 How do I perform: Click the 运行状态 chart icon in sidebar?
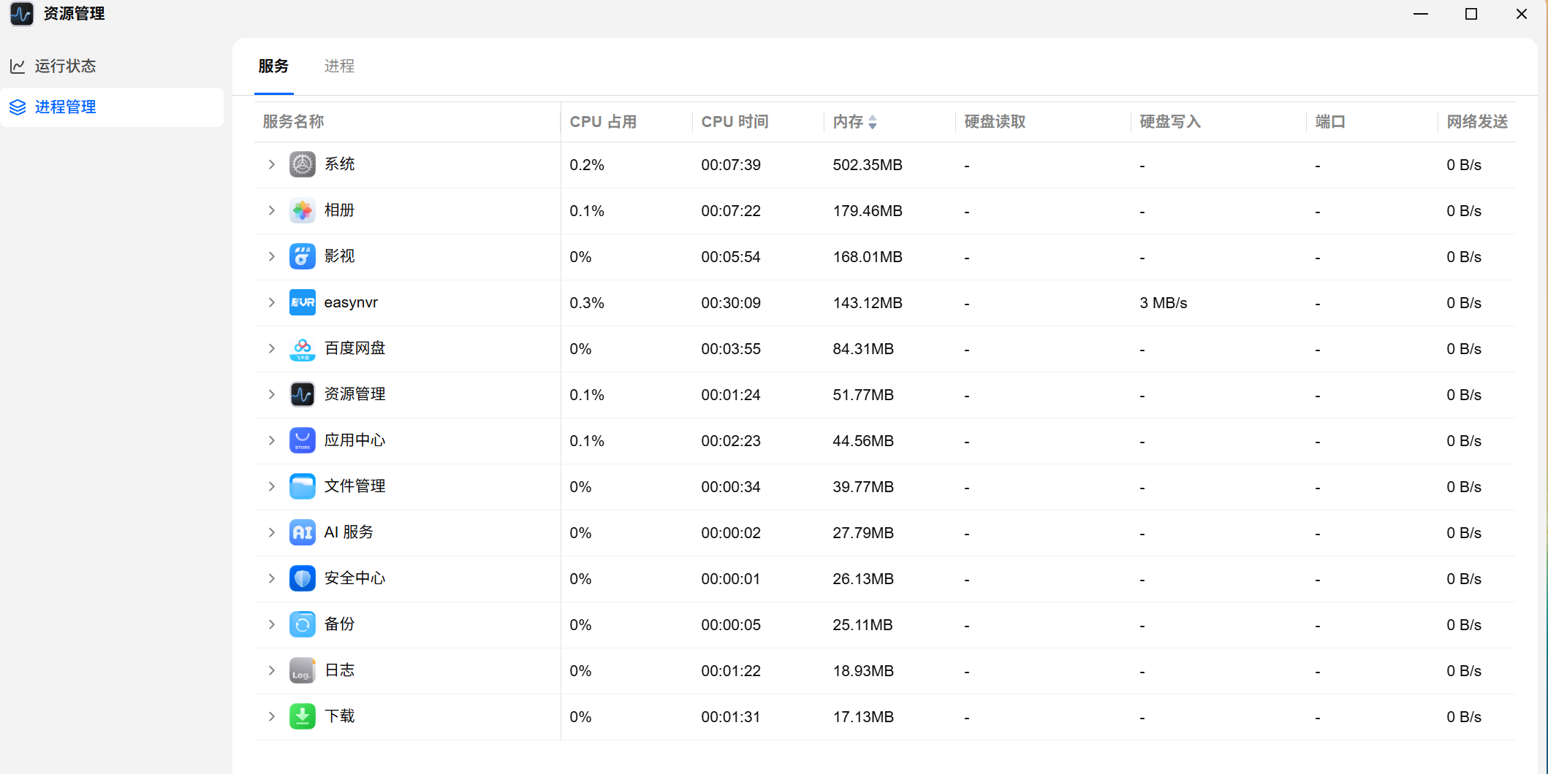[x=18, y=66]
